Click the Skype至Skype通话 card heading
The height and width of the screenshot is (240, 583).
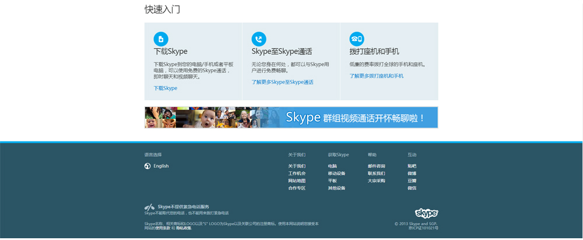coord(282,51)
